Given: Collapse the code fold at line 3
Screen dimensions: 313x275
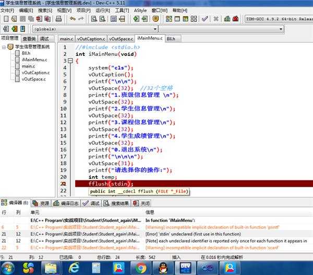Looking at the screenshot, I should [x=70, y=61].
